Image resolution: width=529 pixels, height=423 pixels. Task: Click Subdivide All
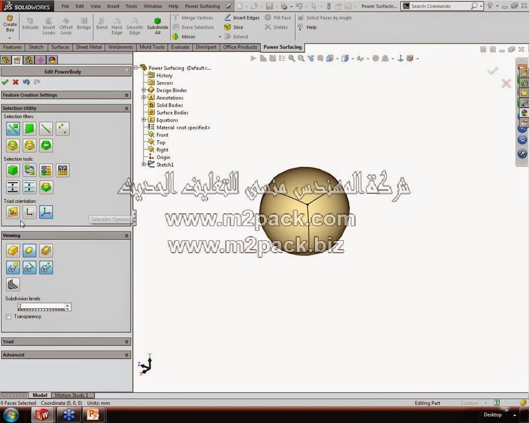(158, 26)
